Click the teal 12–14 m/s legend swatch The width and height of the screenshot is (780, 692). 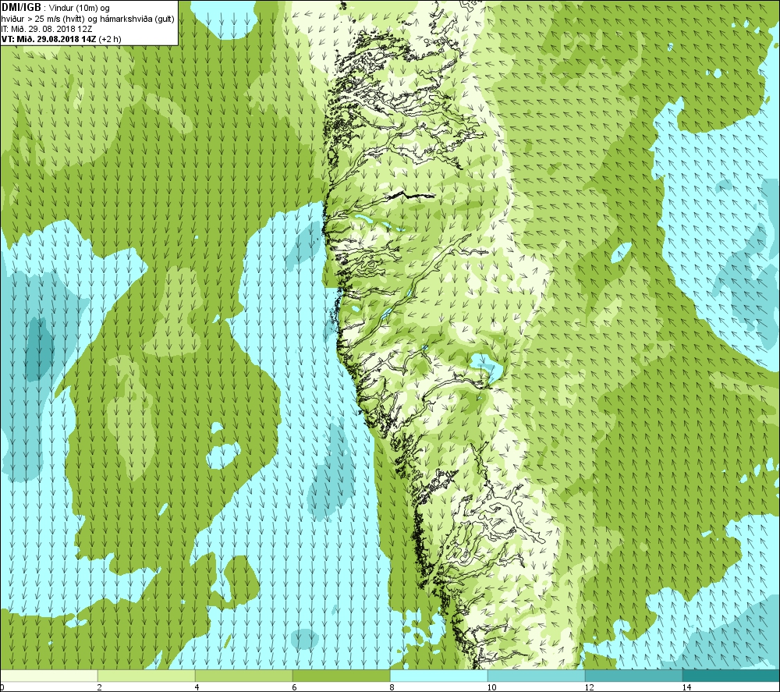point(633,676)
